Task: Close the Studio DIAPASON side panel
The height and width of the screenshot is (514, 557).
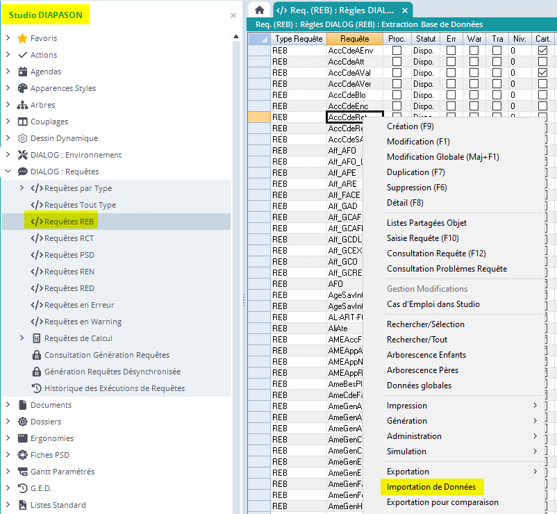Action: [x=233, y=15]
